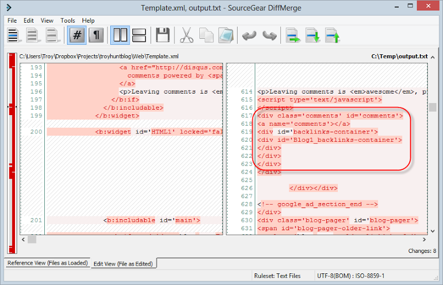The width and height of the screenshot is (443, 285).
Task: Open the View menu
Action: pos(47,20)
